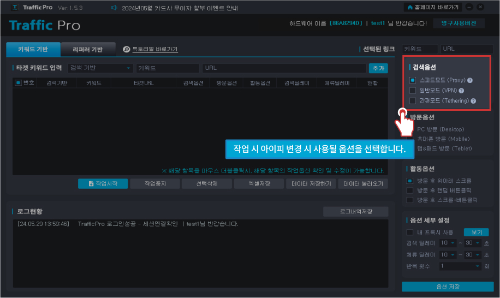Click the 방문옵션 column header
The width and height of the screenshot is (500, 298).
227,83
